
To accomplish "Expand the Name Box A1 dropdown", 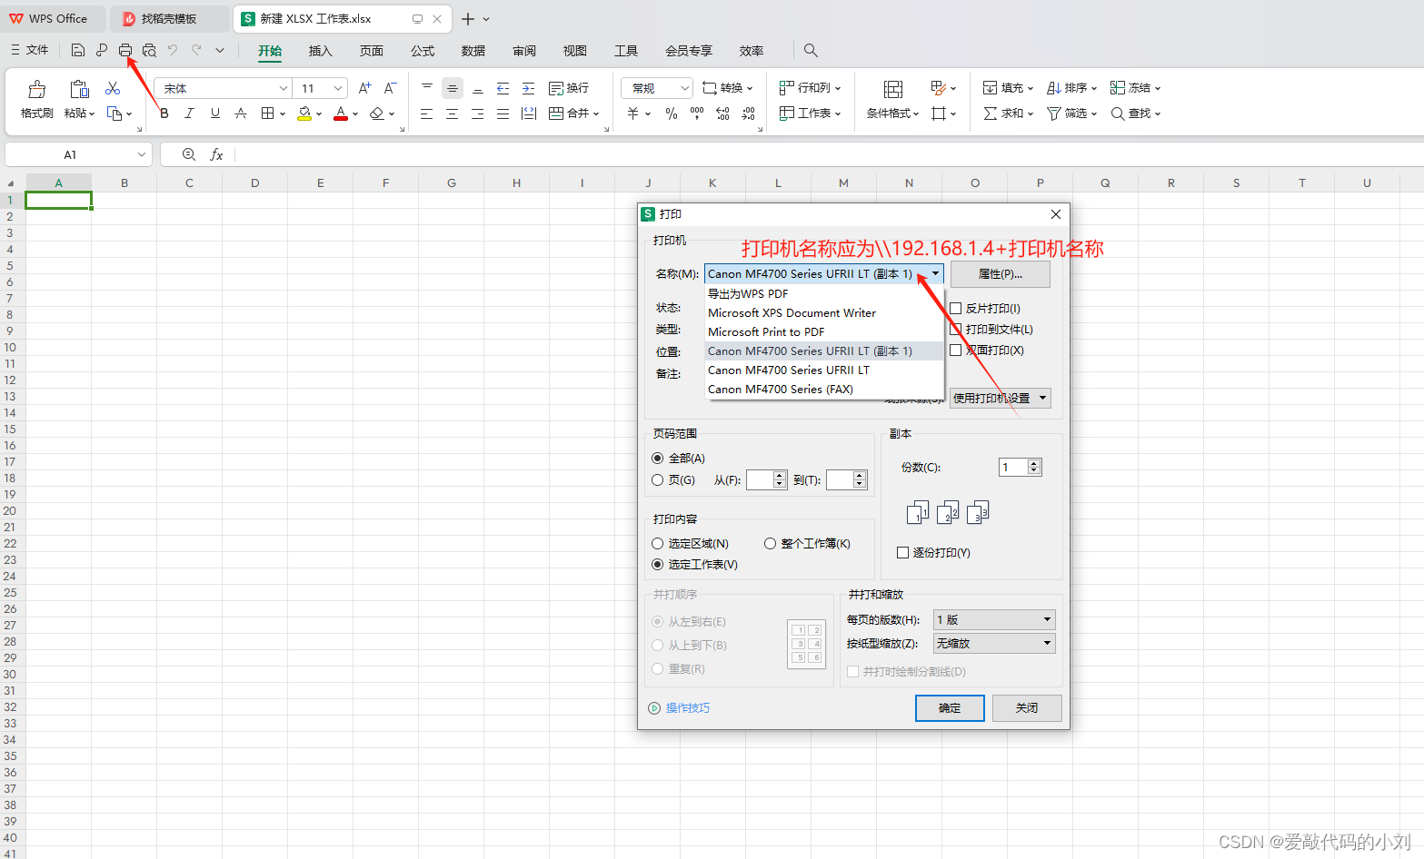I will pyautogui.click(x=141, y=154).
